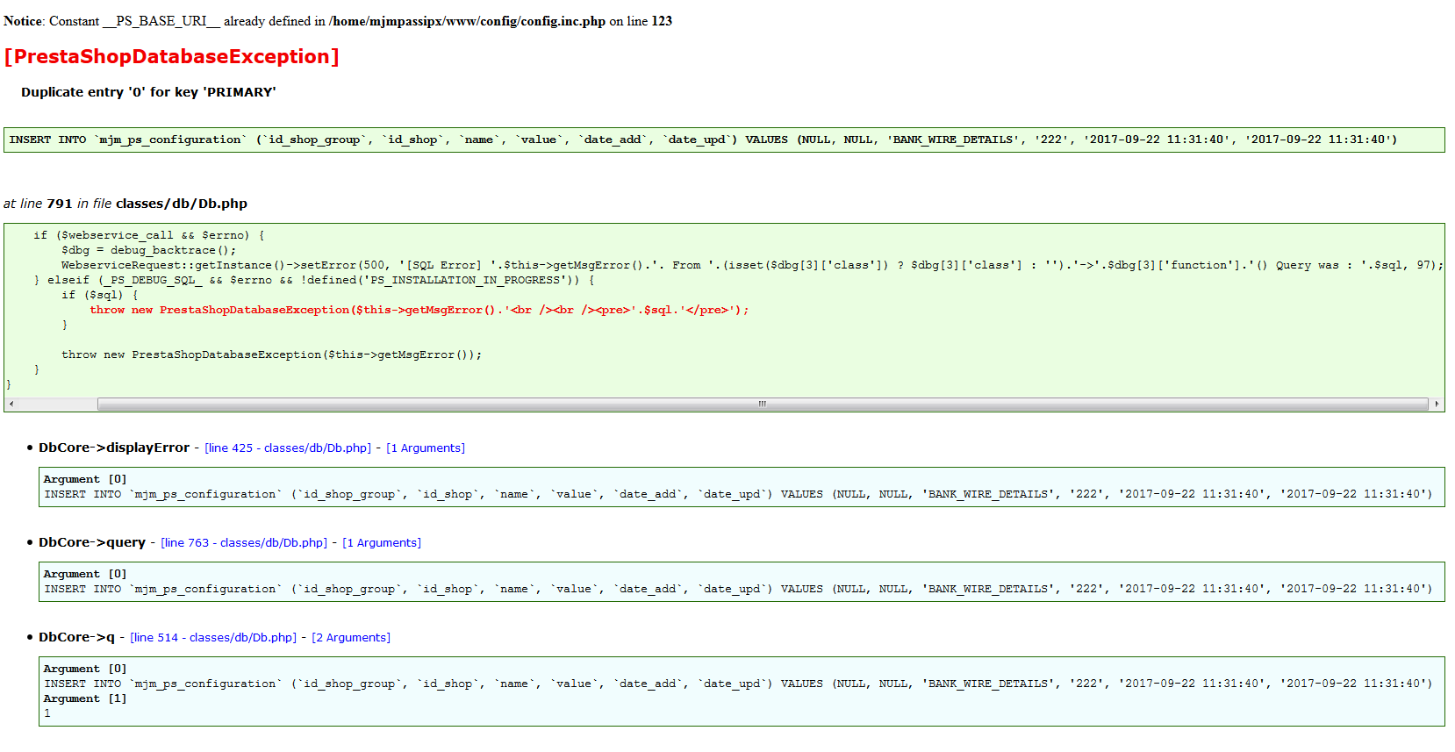
Task: Click the "$dbg = debug_backtrace();" code line
Action: click(149, 250)
